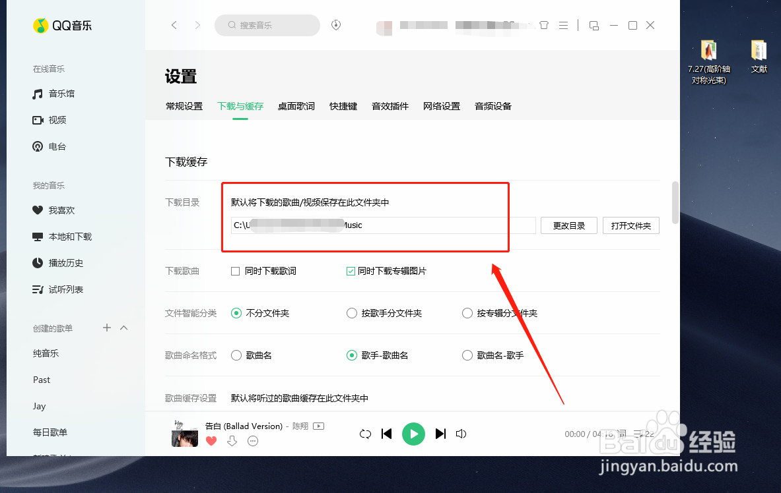Viewport: 781px width, 493px height.
Task: Switch to 下载与缓存 tab
Action: [240, 106]
